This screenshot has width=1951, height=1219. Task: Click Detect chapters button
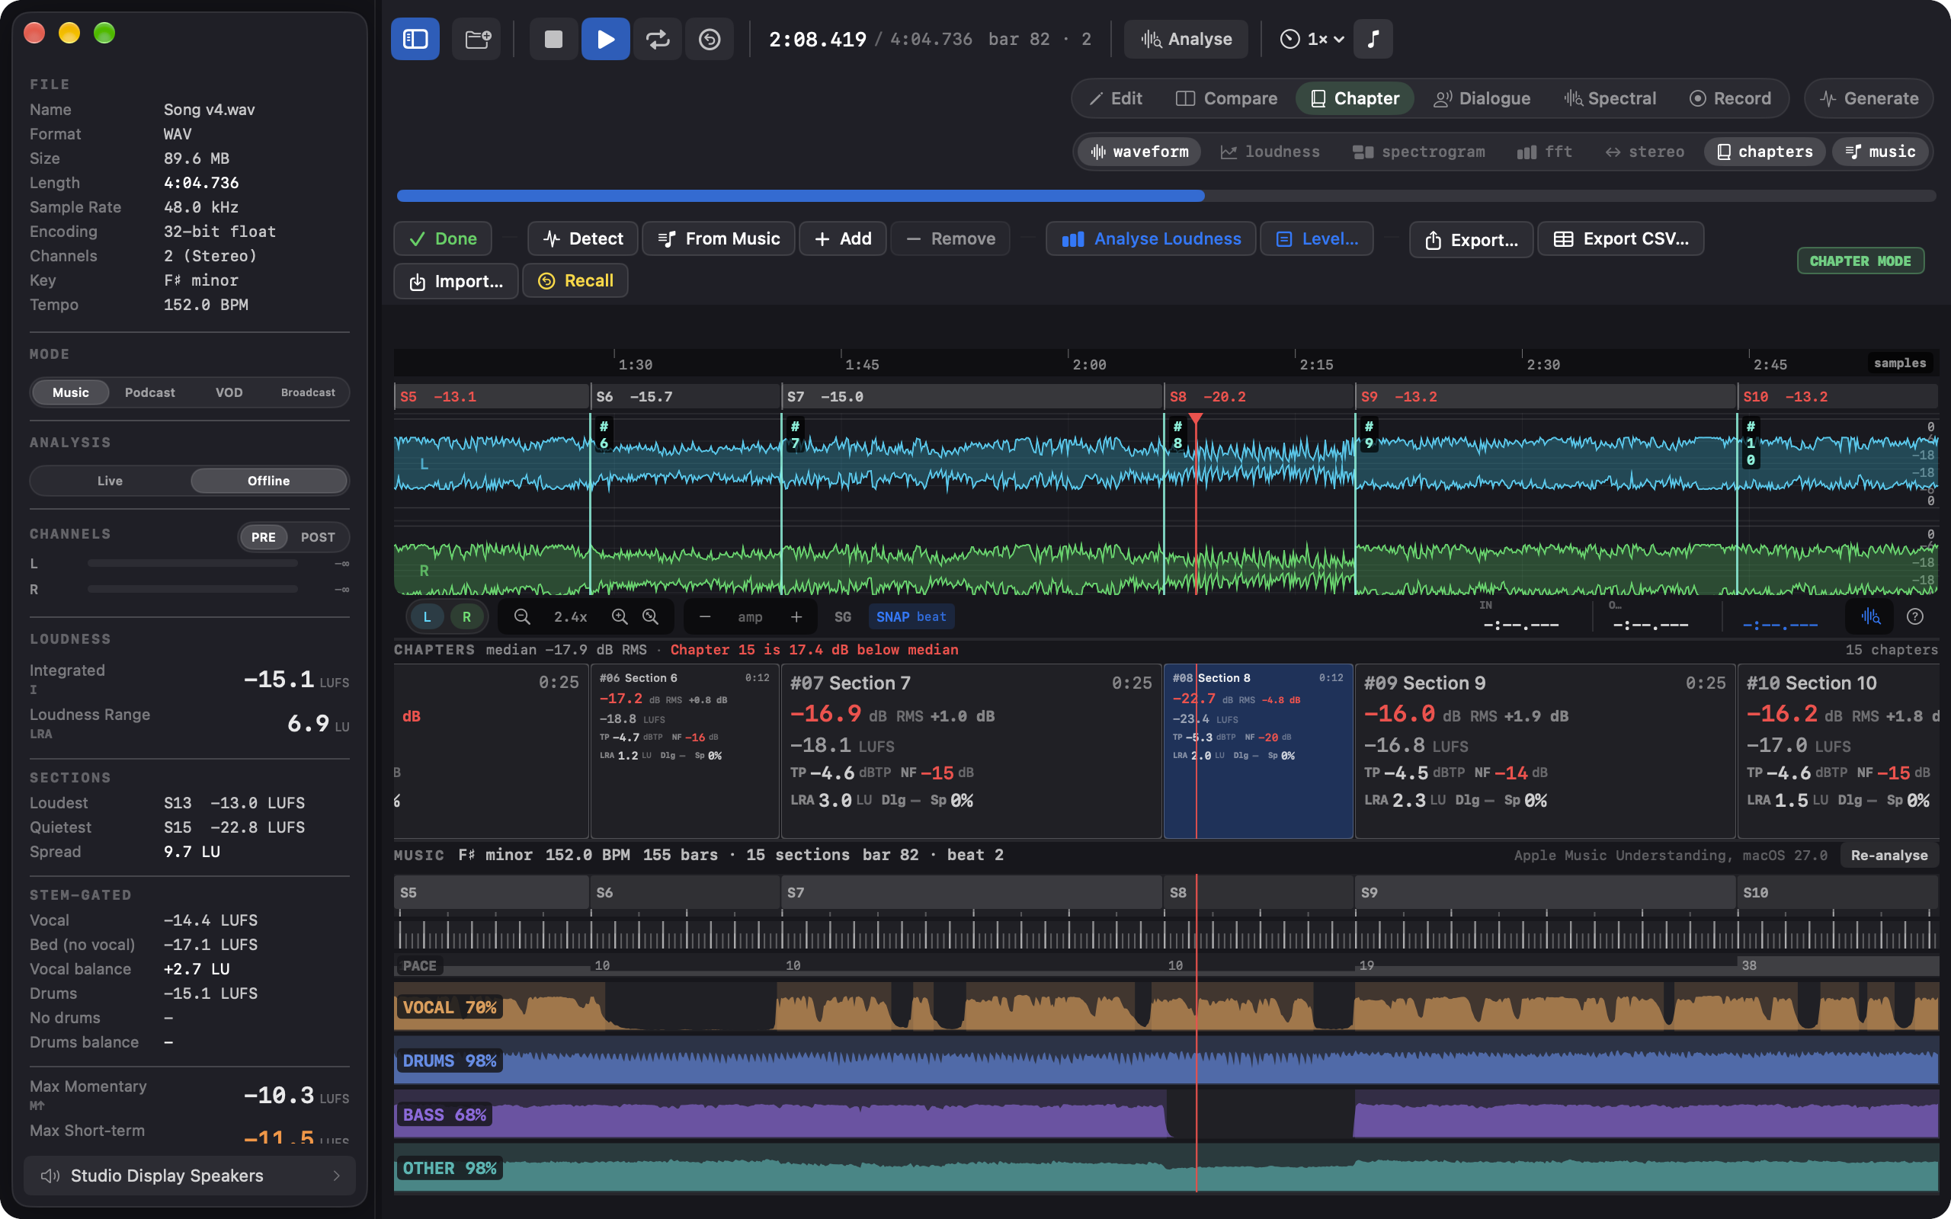point(583,238)
